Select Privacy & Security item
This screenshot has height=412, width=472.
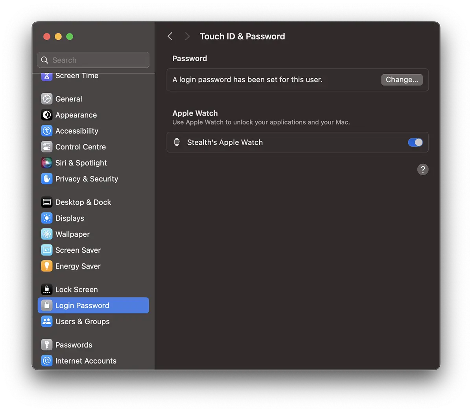click(93, 179)
